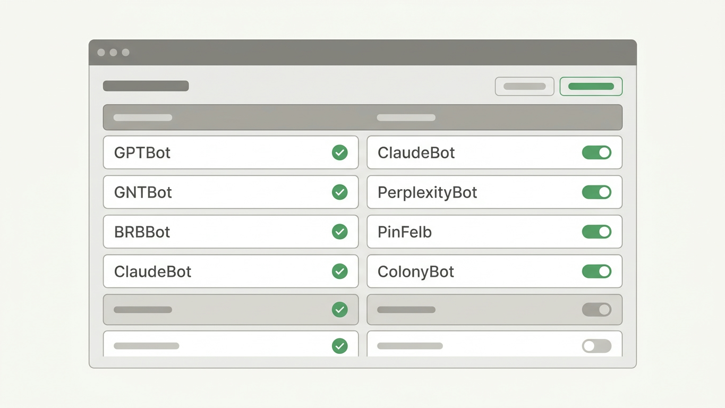Screen dimensions: 725x408
Task: Click the ClaudeBot label in the toggle row
Action: 416,153
